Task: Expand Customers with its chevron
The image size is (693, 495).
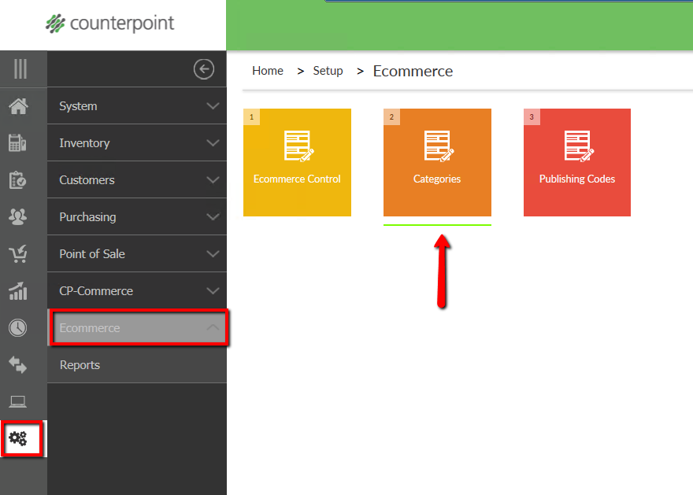Action: click(213, 180)
